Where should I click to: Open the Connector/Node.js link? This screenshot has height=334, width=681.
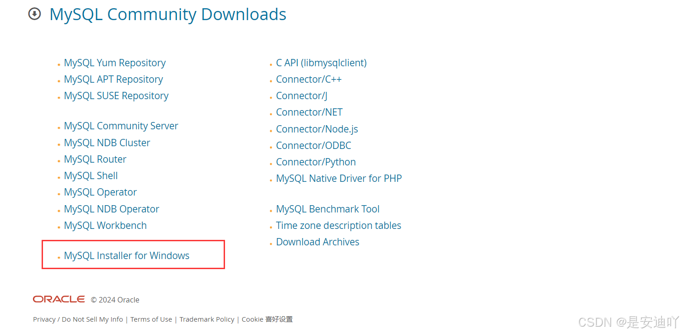(317, 129)
